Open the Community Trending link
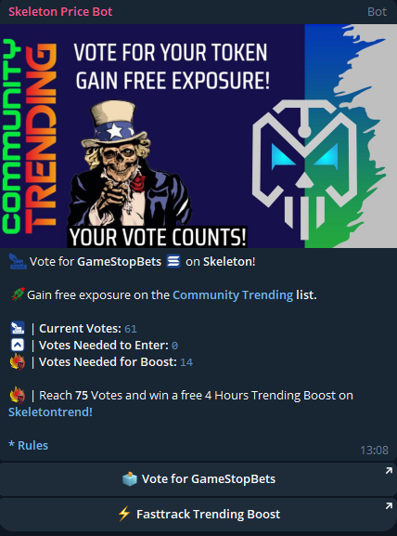The image size is (397, 536). pyautogui.click(x=233, y=294)
